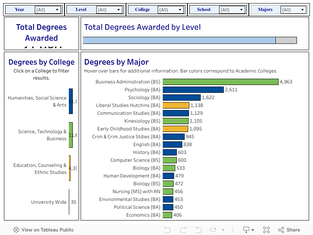Click the Tableau logo icon
Viewport: 313px width, 235px height.
click(x=16, y=230)
